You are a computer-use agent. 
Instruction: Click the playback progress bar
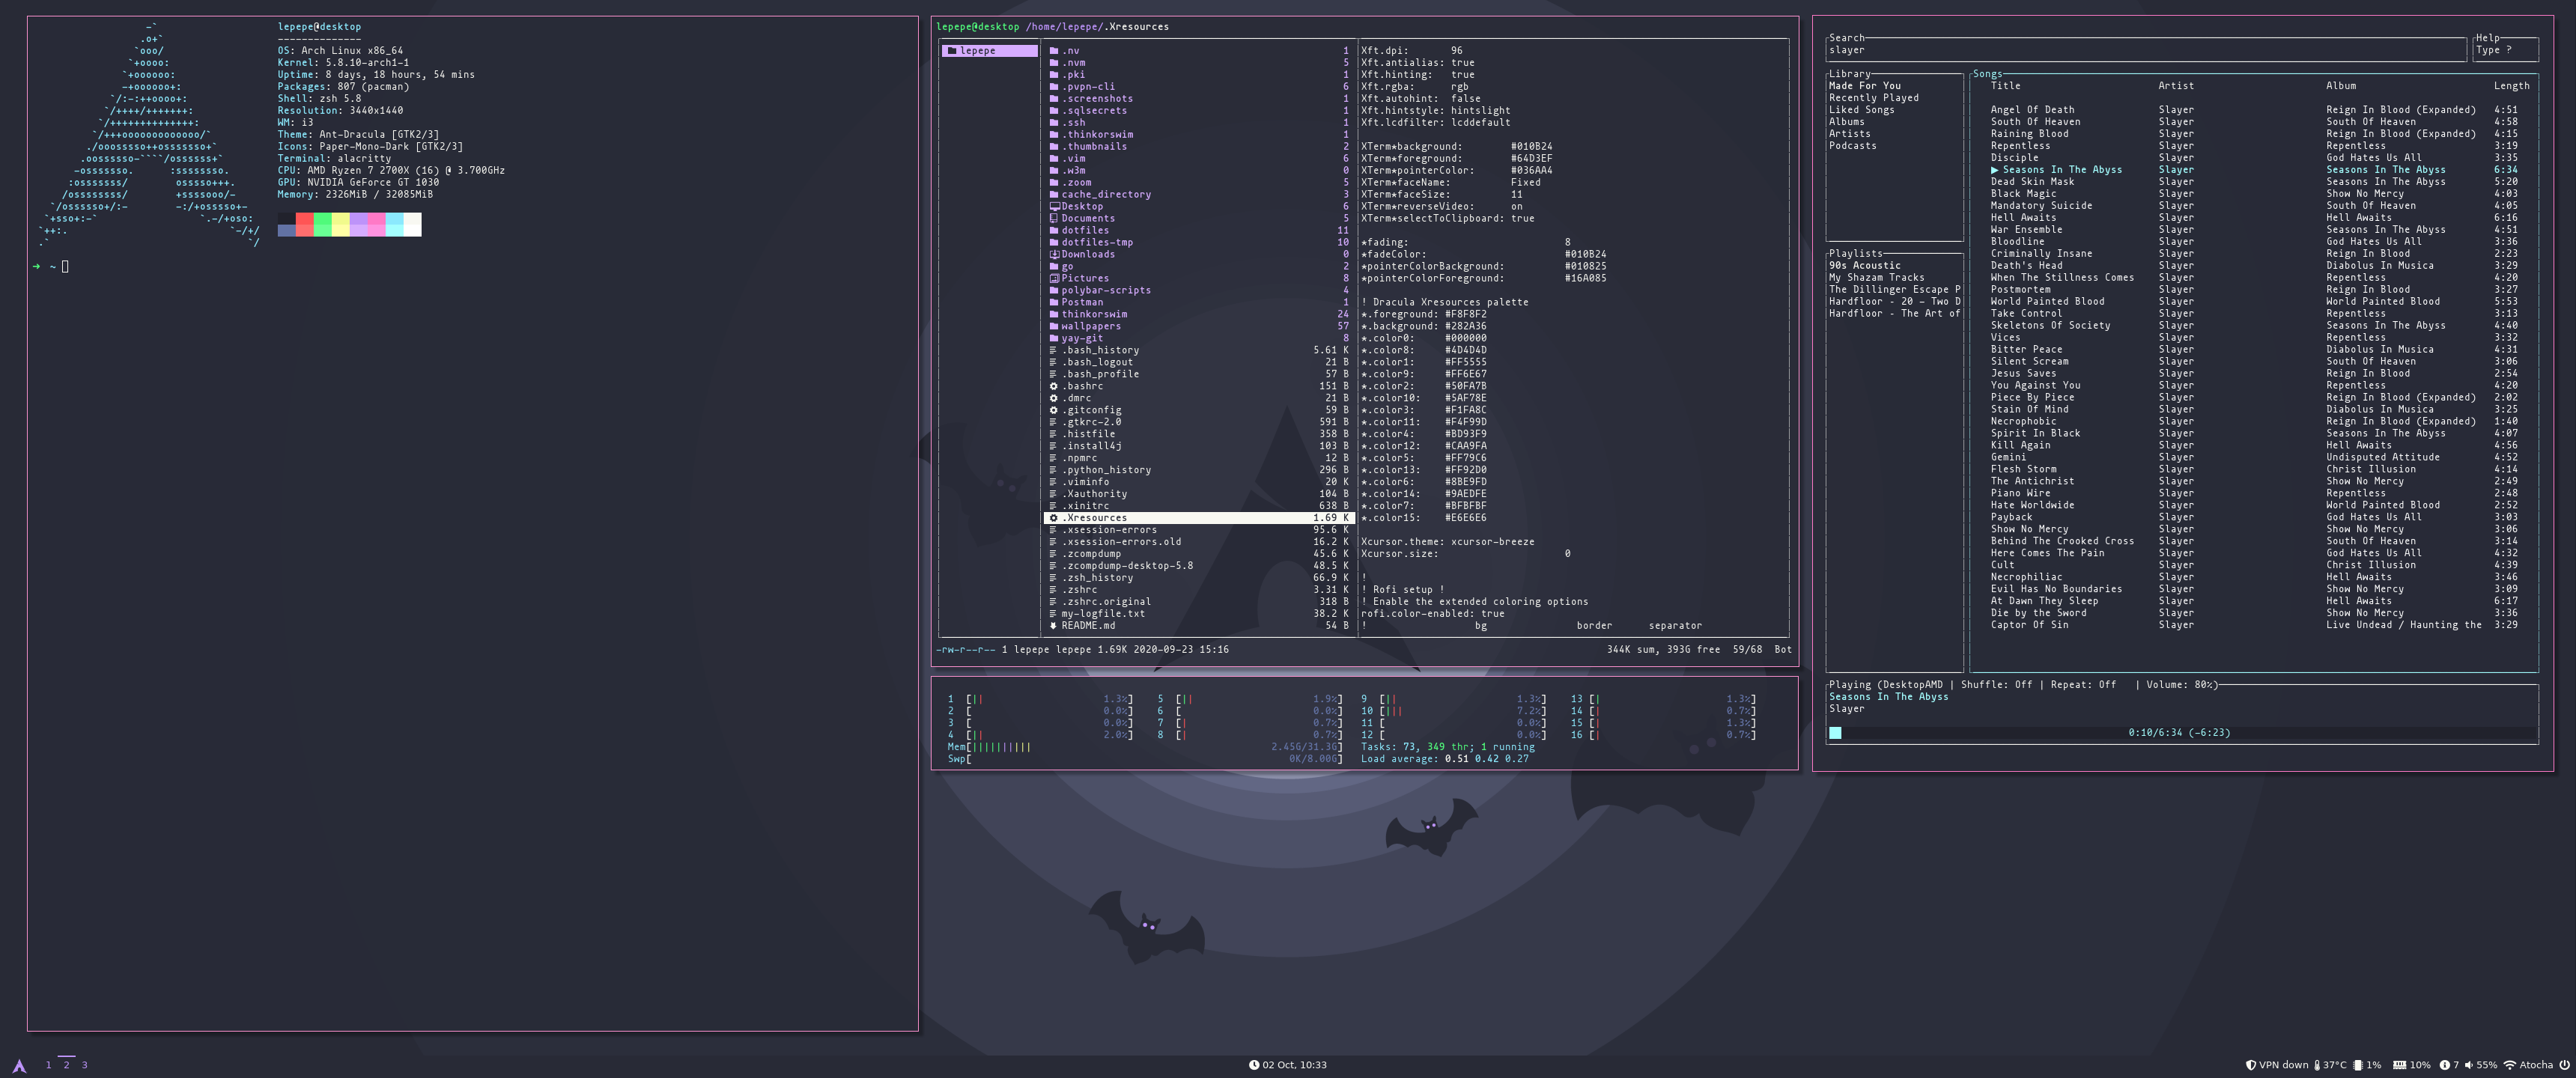tap(2180, 733)
